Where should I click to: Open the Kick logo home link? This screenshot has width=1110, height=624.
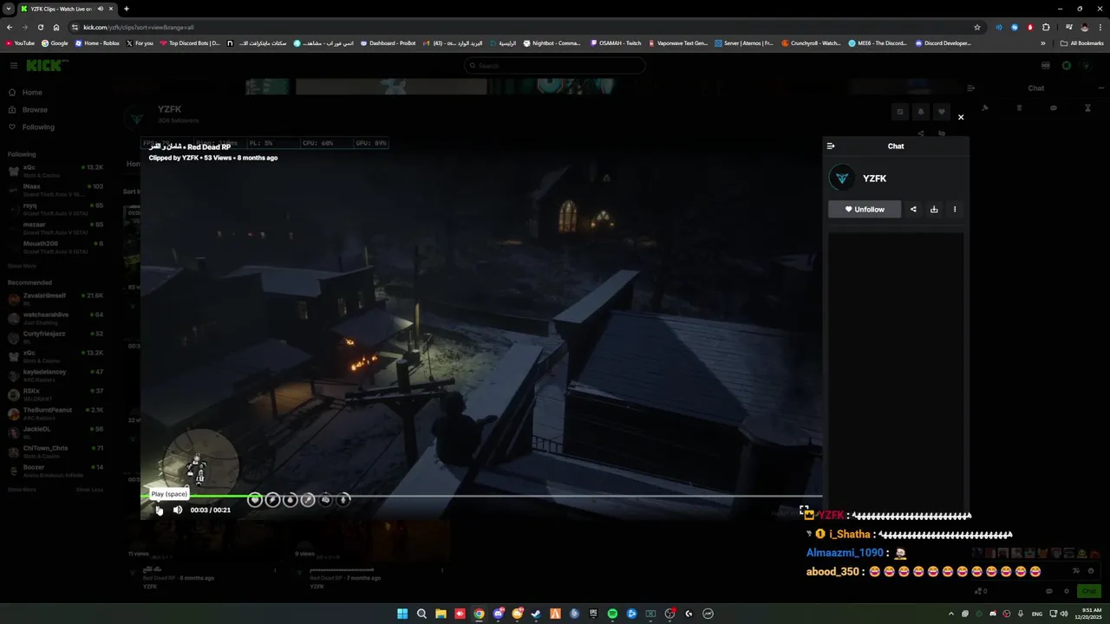point(43,66)
